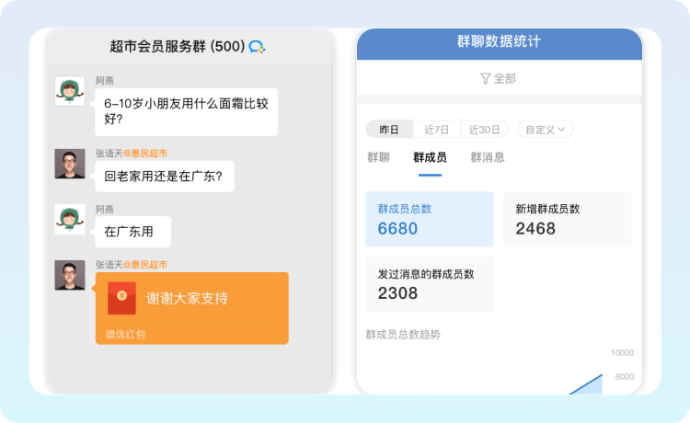The width and height of the screenshot is (690, 423).
Task: Switch time range to 近30日
Action: 485,130
